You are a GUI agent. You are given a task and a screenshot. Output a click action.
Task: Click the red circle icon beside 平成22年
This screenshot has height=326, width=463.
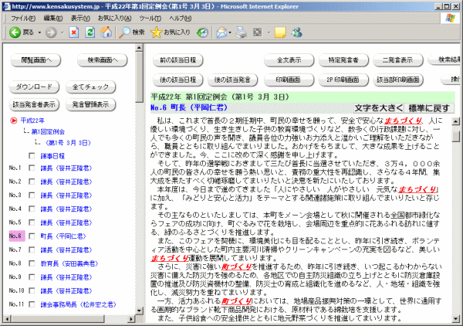pos(14,121)
